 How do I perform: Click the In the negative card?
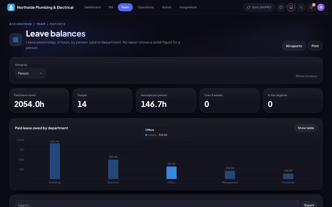[x=293, y=100]
